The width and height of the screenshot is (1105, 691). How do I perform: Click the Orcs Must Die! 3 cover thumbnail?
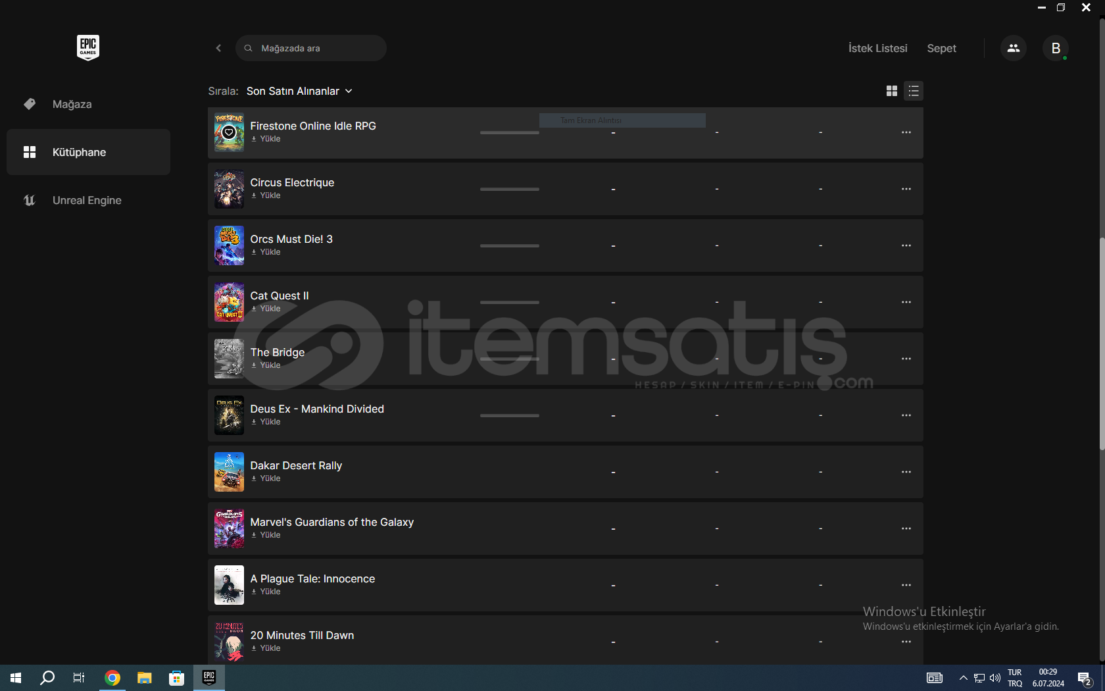point(229,245)
